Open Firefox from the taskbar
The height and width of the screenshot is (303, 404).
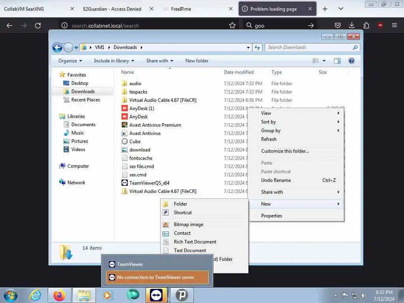[x=59, y=295]
